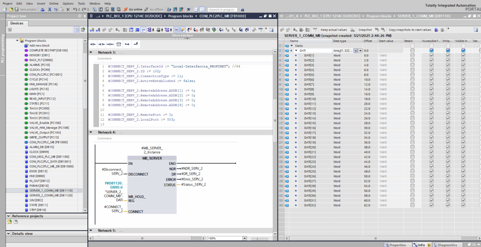Click the Details overview icon in project tree

click(x=77, y=30)
